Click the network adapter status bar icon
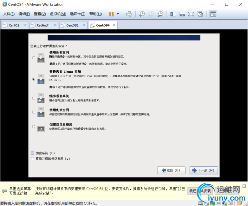 coord(212,203)
